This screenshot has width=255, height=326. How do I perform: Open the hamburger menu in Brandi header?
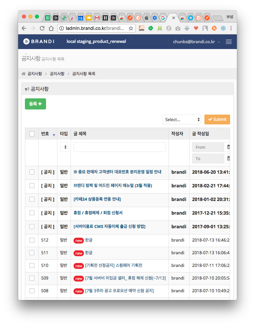[229, 42]
